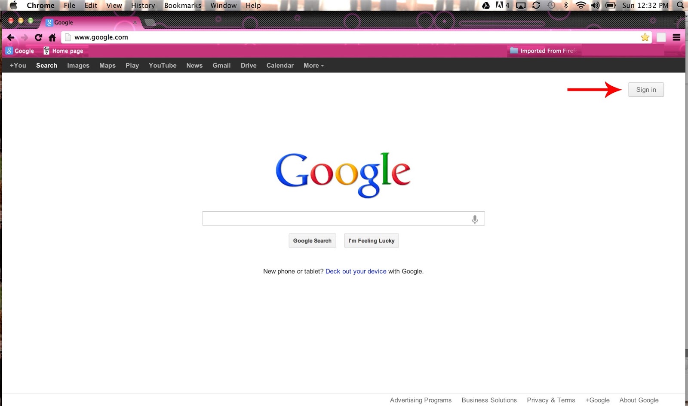Open the Adobe menu bar icon
Viewport: 688px width, 406px height.
click(502, 5)
